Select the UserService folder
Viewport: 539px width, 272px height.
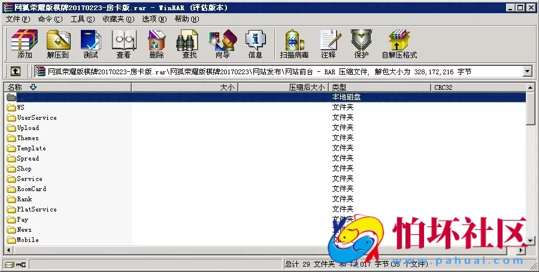[37, 118]
